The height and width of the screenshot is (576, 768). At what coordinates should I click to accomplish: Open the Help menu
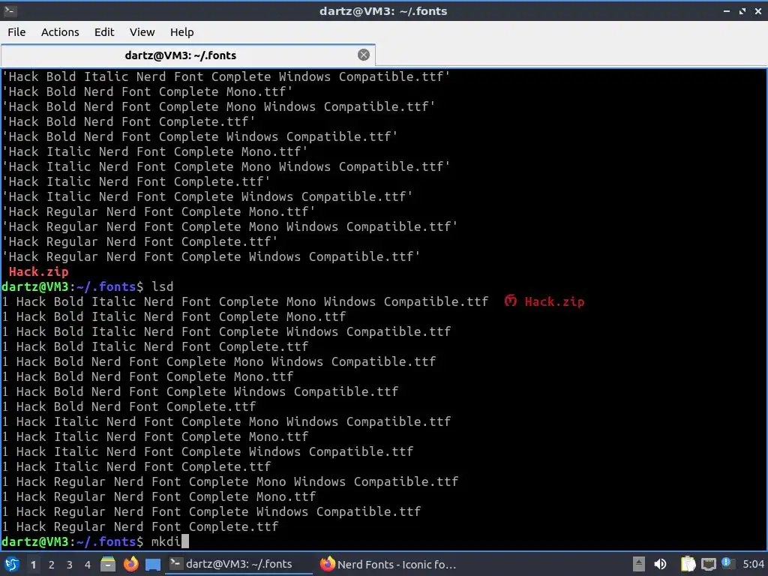pyautogui.click(x=181, y=32)
